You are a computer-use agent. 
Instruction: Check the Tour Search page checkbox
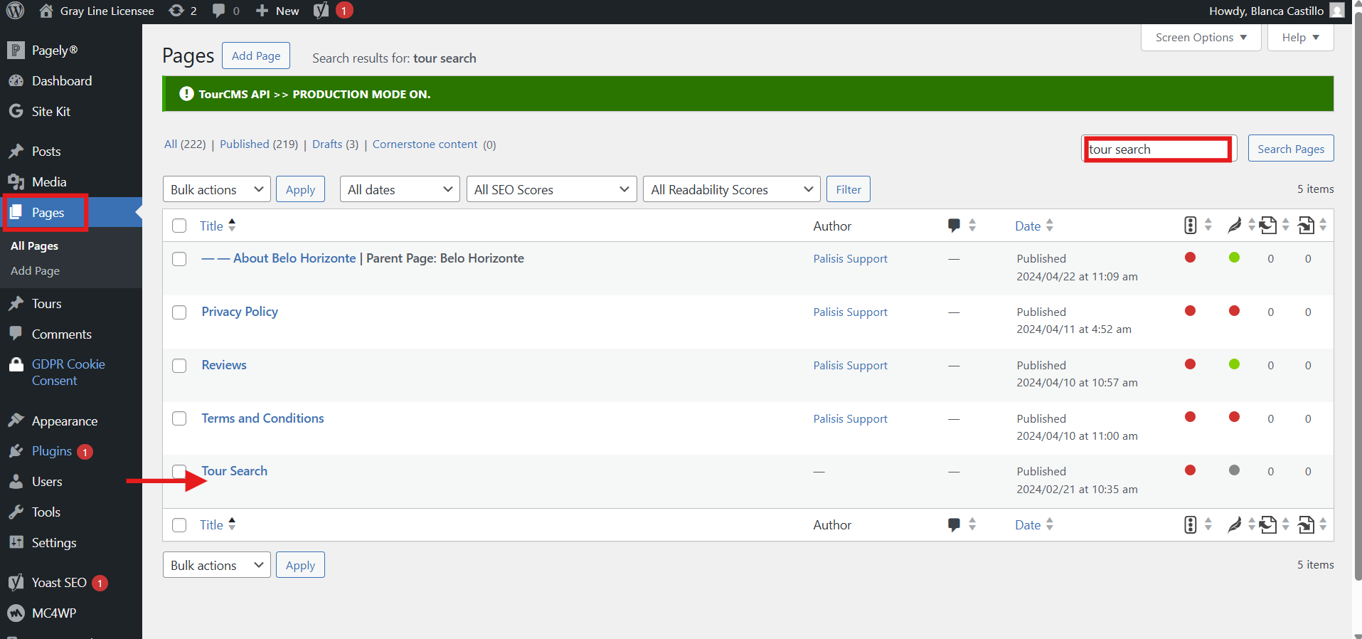point(179,471)
